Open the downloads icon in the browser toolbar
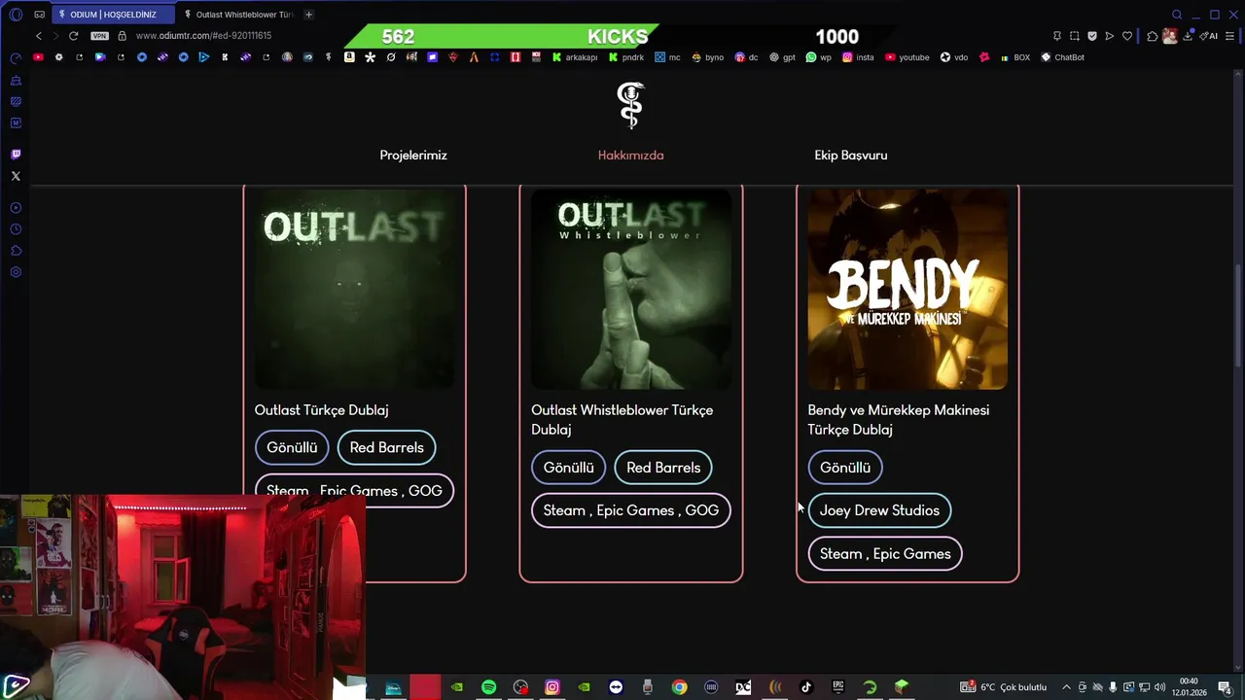The height and width of the screenshot is (700, 1245). [x=1189, y=36]
